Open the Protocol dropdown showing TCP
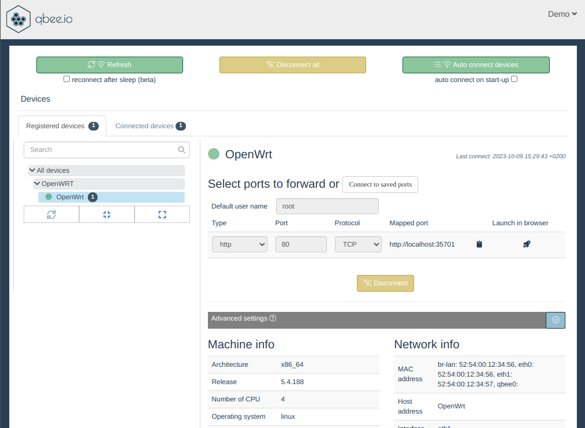 click(x=358, y=244)
